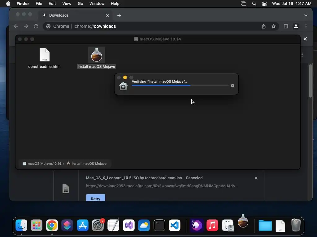Open the blue folder in the Dock

[265, 225]
